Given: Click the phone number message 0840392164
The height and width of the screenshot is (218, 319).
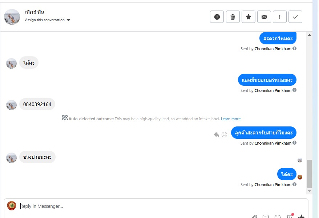Looking at the screenshot, I should [37, 104].
